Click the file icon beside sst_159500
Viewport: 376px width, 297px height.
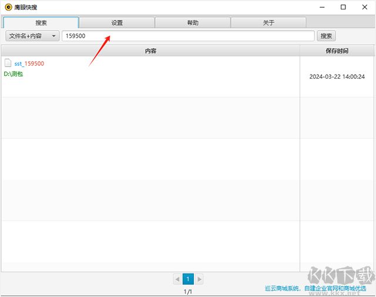8,63
